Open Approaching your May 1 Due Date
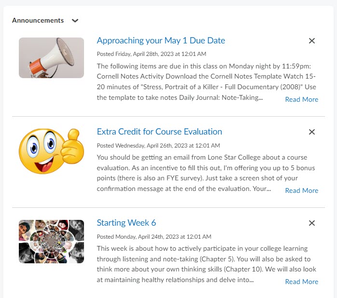The image size is (337, 298). pos(161,41)
